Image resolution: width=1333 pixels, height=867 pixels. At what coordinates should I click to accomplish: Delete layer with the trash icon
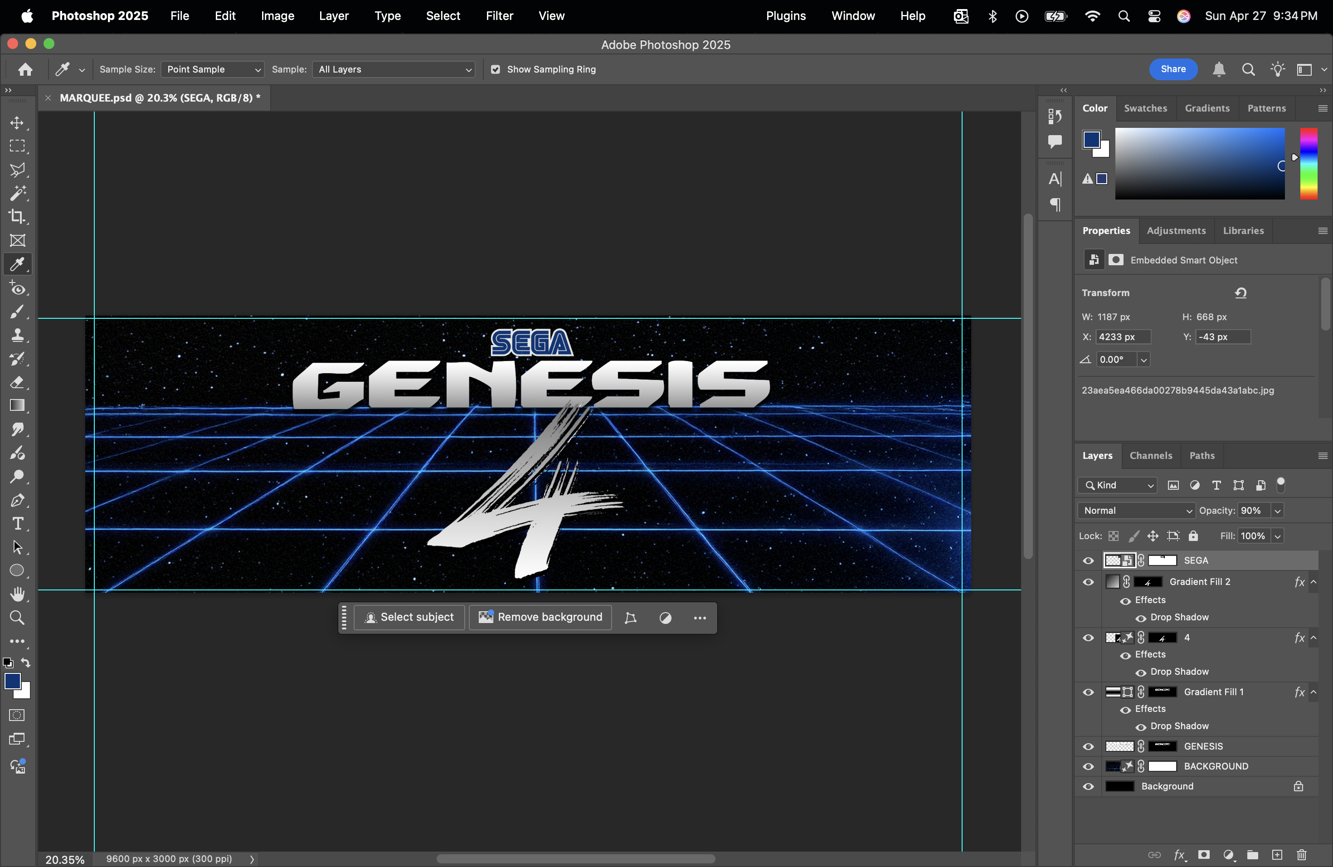pyautogui.click(x=1302, y=855)
